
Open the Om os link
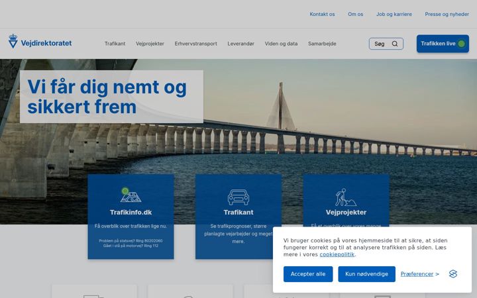click(355, 15)
